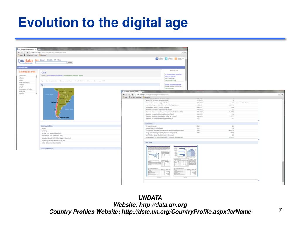Jump to the Social indicators section link
The height and width of the screenshot is (225, 300).
(x=80, y=81)
